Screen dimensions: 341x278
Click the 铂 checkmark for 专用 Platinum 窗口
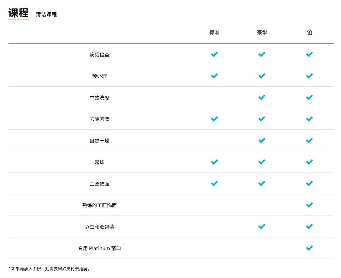point(309,248)
